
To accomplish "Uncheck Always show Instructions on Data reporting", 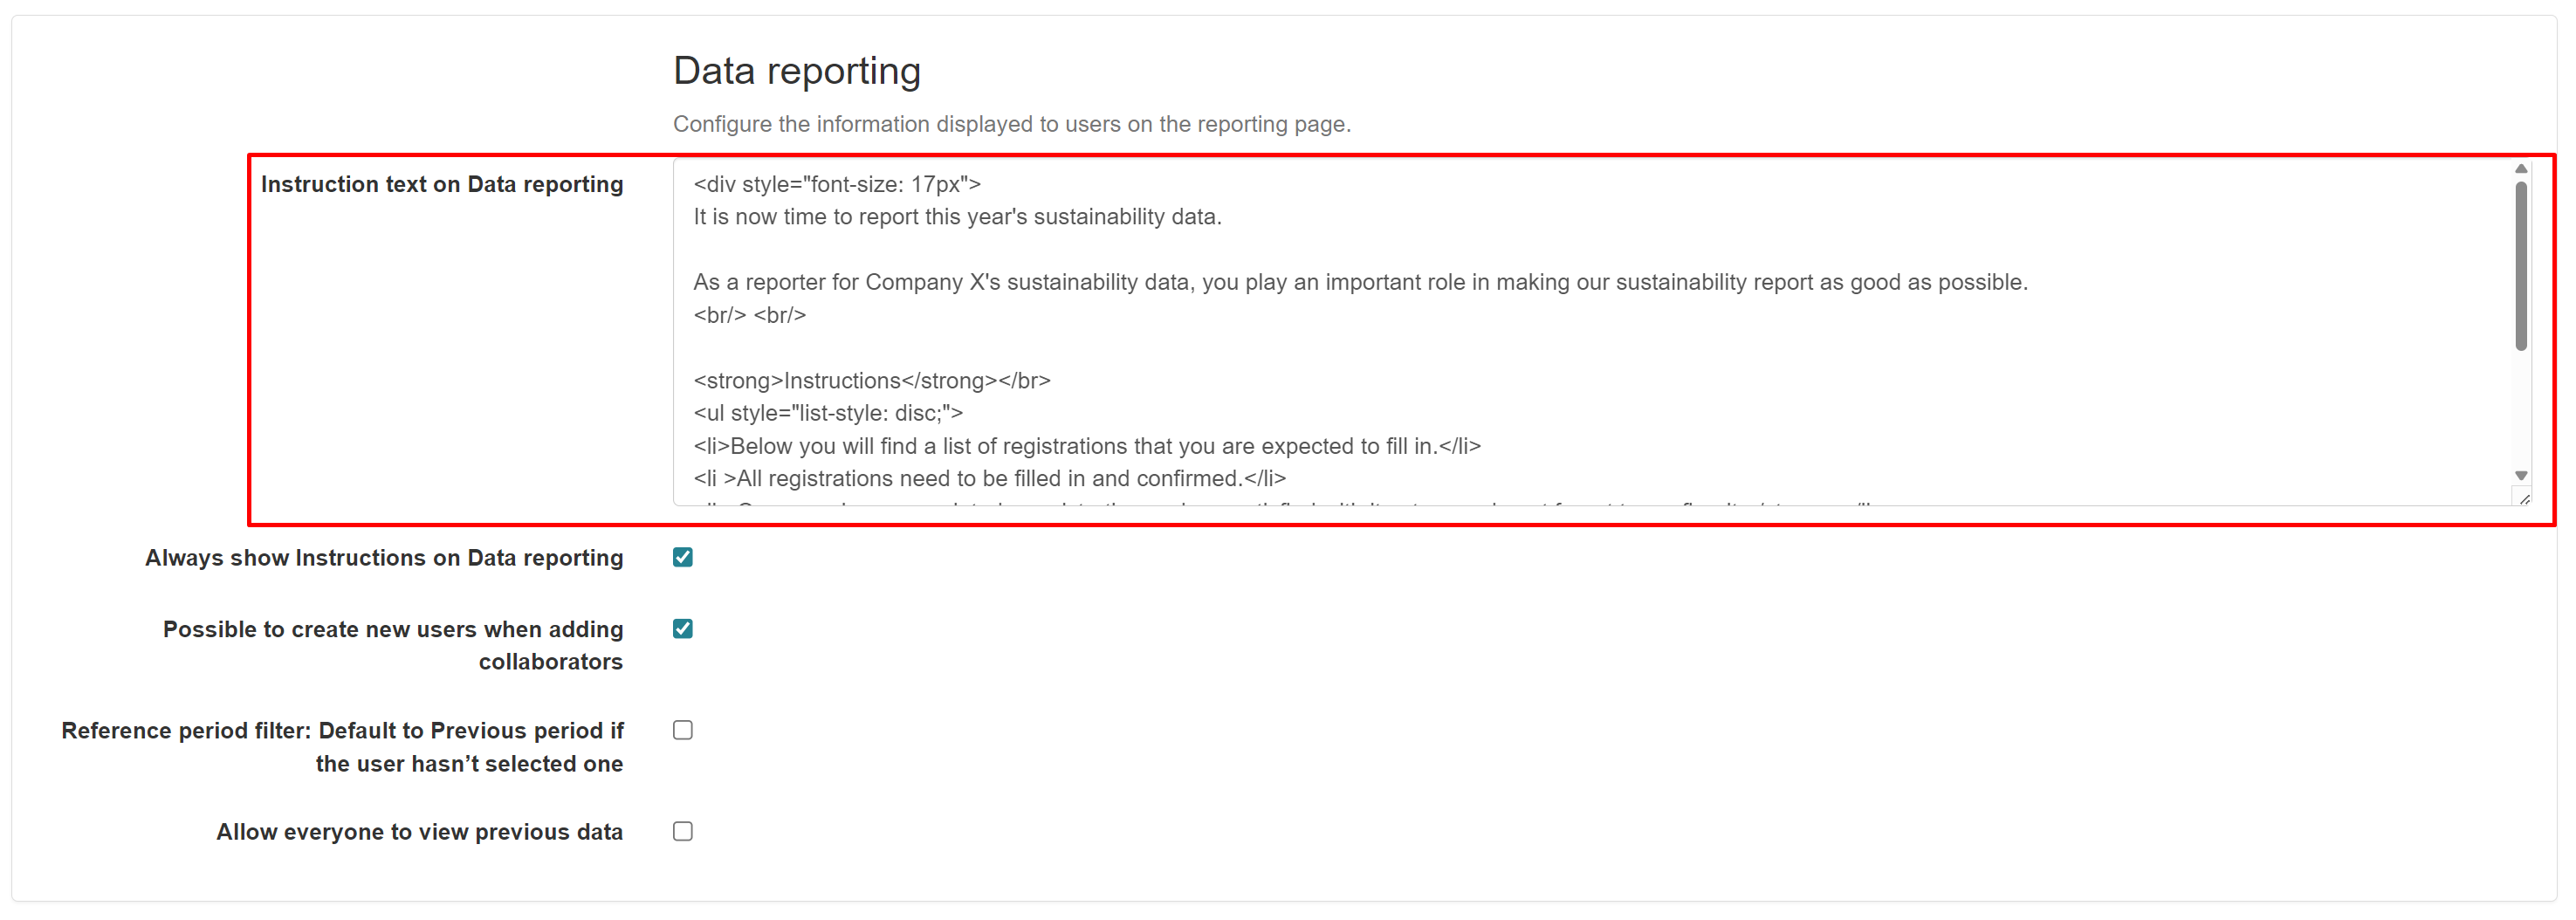I will pyautogui.click(x=683, y=557).
